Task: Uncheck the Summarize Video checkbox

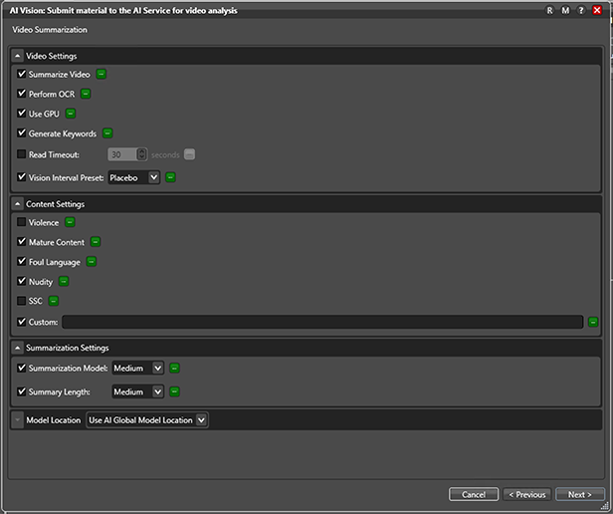Action: coord(22,74)
